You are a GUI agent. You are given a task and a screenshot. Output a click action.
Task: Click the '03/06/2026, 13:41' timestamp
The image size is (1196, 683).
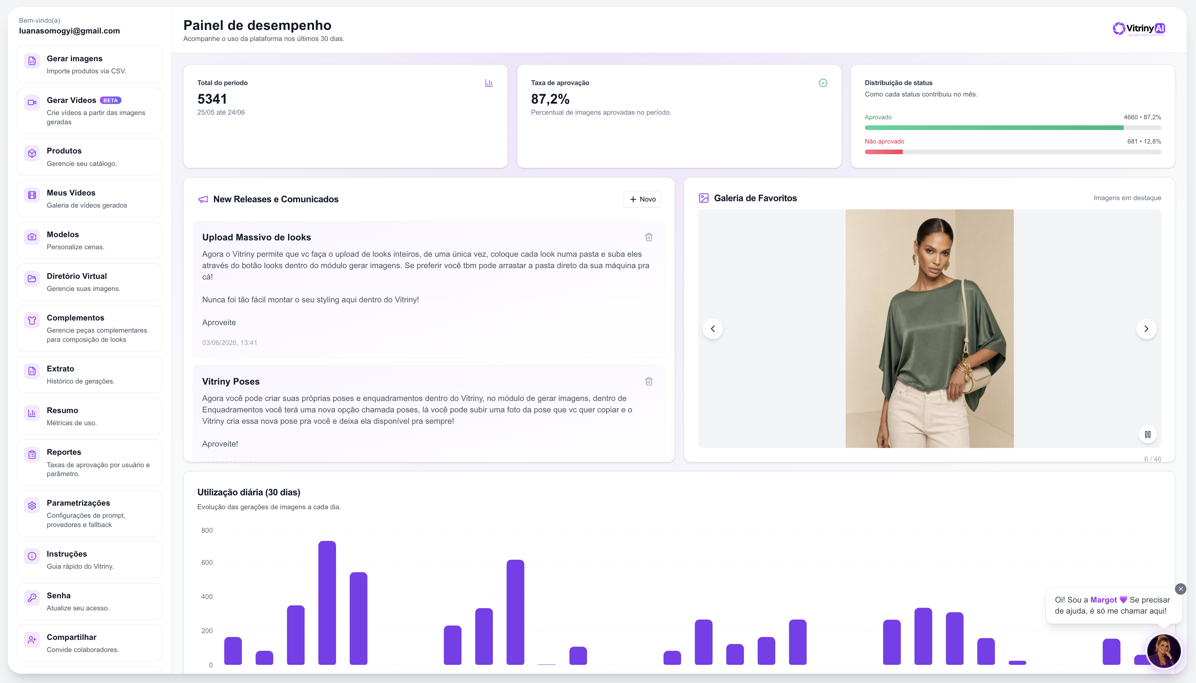(x=230, y=343)
